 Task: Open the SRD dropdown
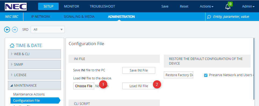[x=48, y=30]
